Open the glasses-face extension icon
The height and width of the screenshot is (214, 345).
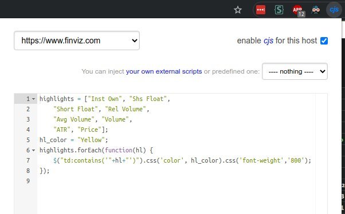click(316, 10)
